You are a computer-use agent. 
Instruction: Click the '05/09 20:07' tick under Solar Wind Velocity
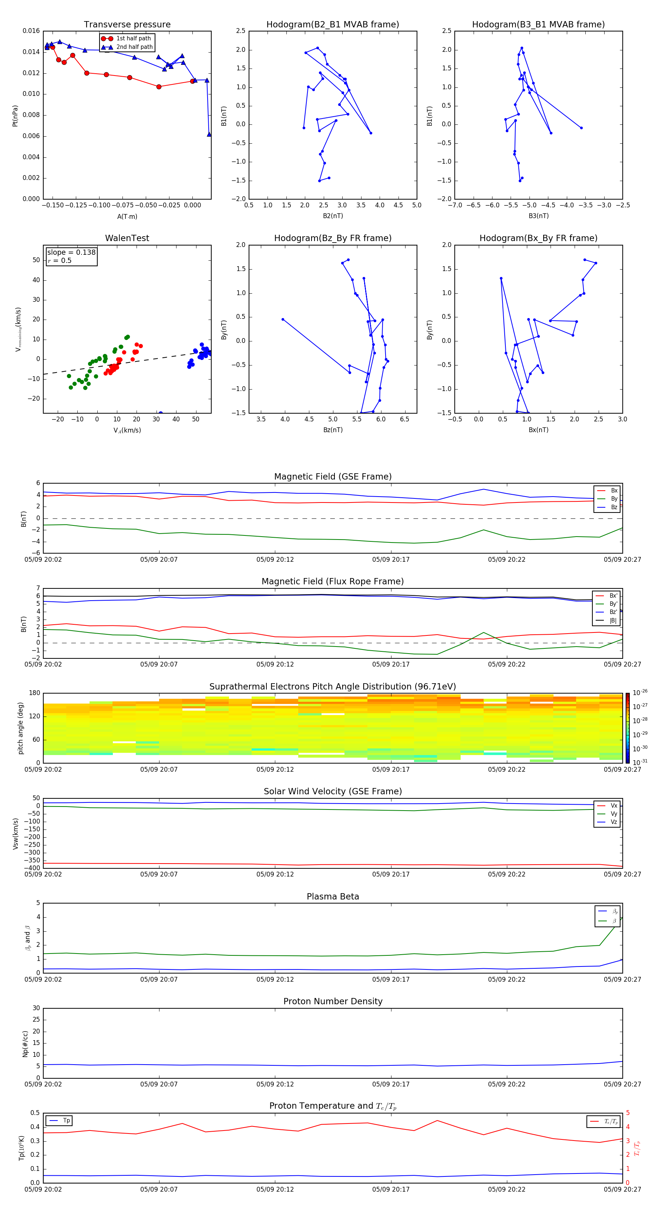[159, 874]
